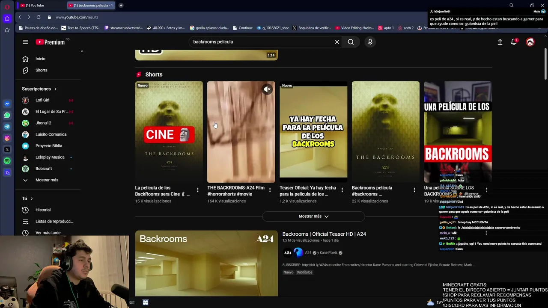Open X (Twitter) in the Opera sidebar

7,150
